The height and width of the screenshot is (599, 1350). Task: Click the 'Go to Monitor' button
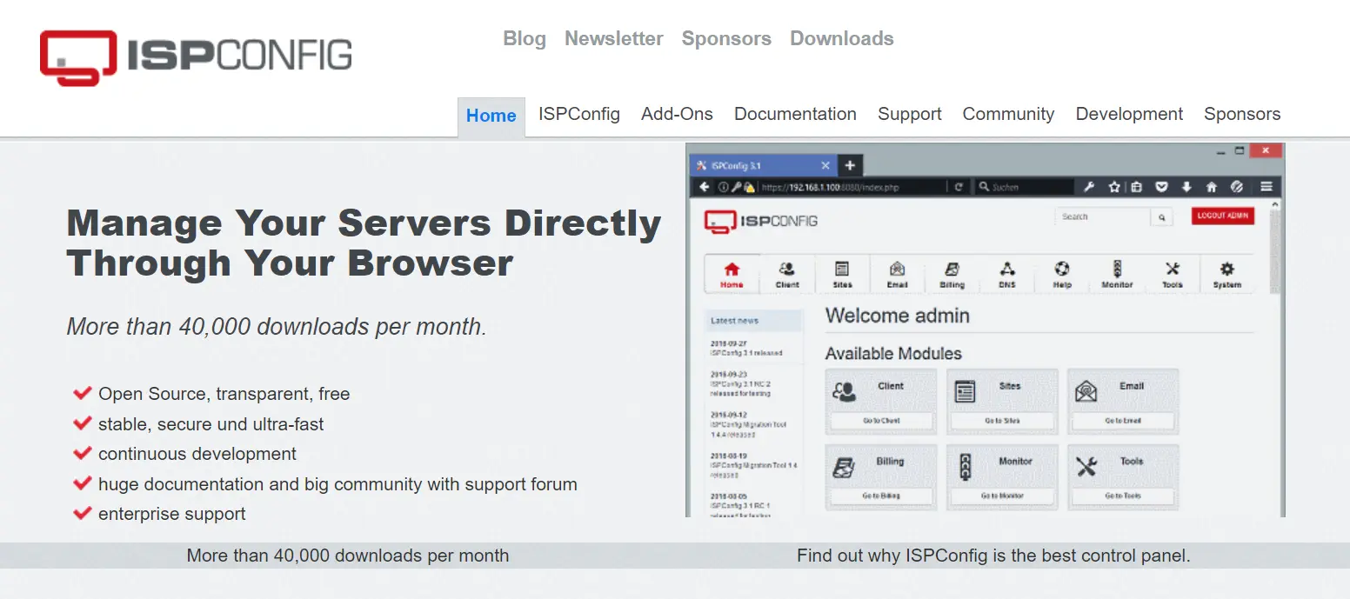(1002, 496)
